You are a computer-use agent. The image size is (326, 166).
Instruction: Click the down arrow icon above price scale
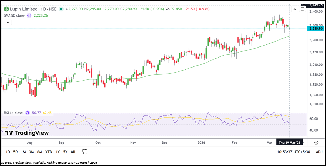[295, 9]
